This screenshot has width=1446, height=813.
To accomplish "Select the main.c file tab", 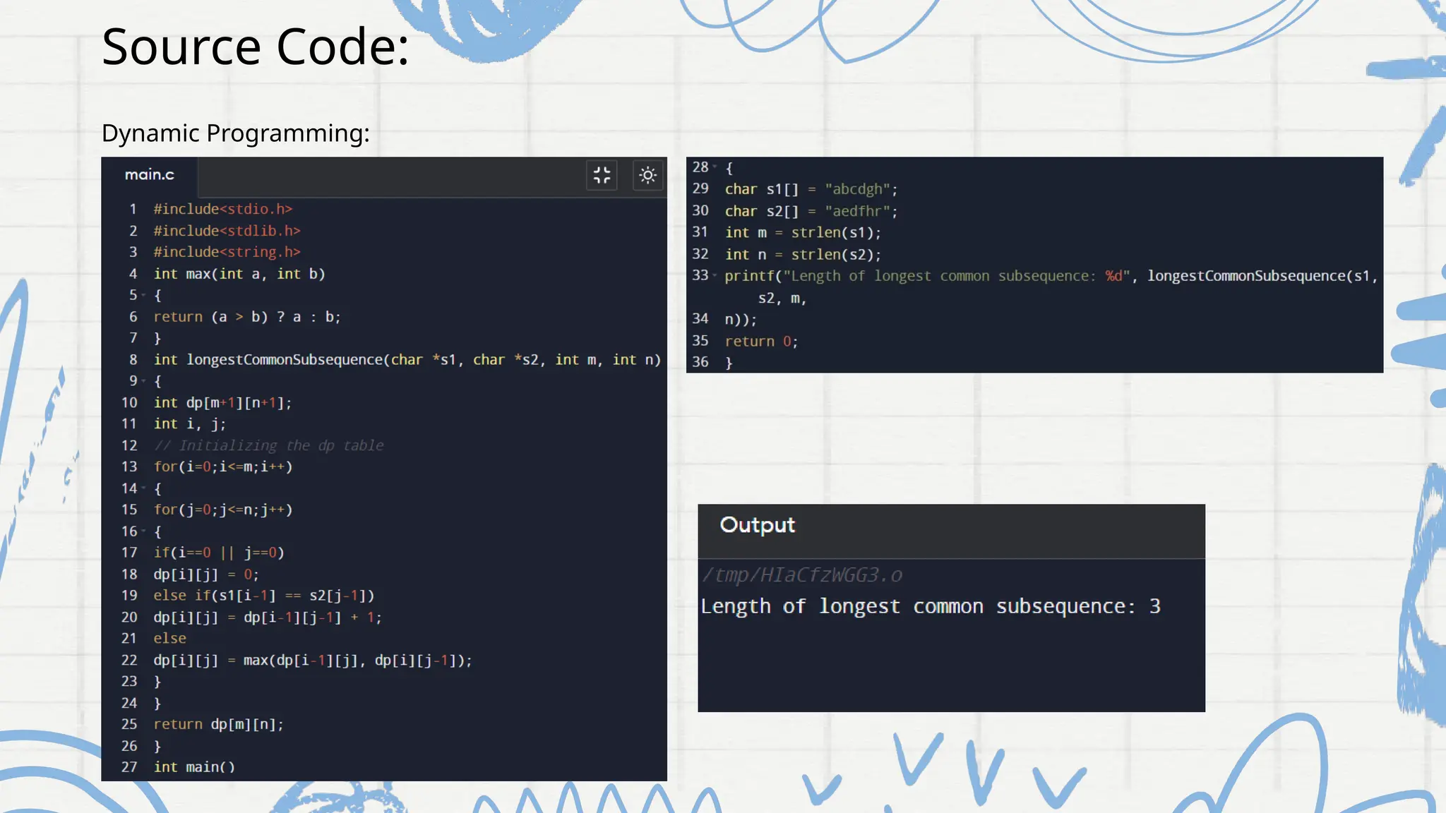I will 150,175.
